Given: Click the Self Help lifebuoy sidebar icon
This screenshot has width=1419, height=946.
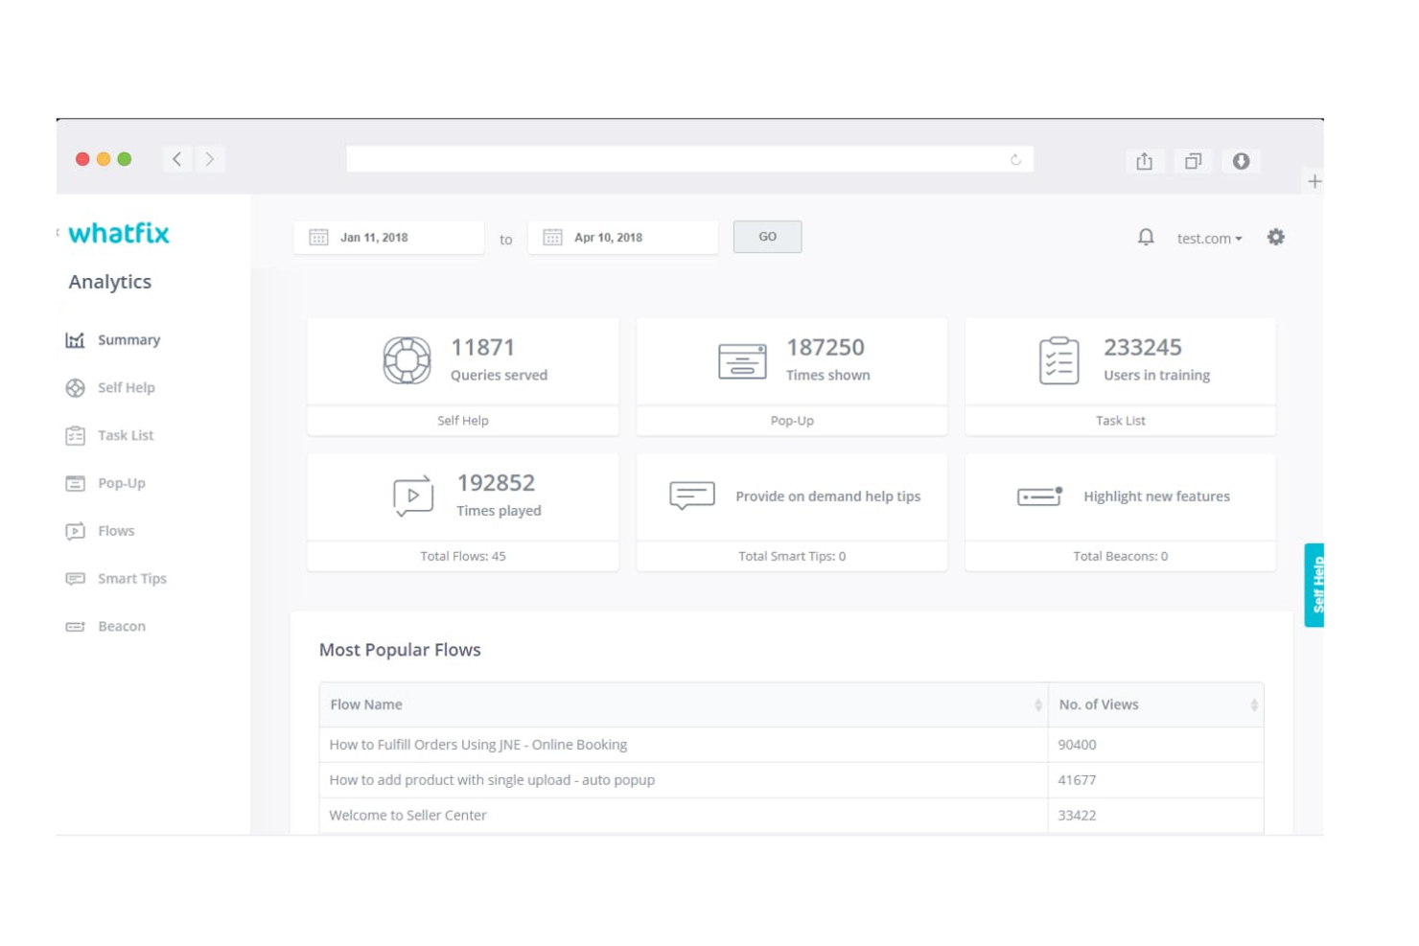Looking at the screenshot, I should coord(75,388).
